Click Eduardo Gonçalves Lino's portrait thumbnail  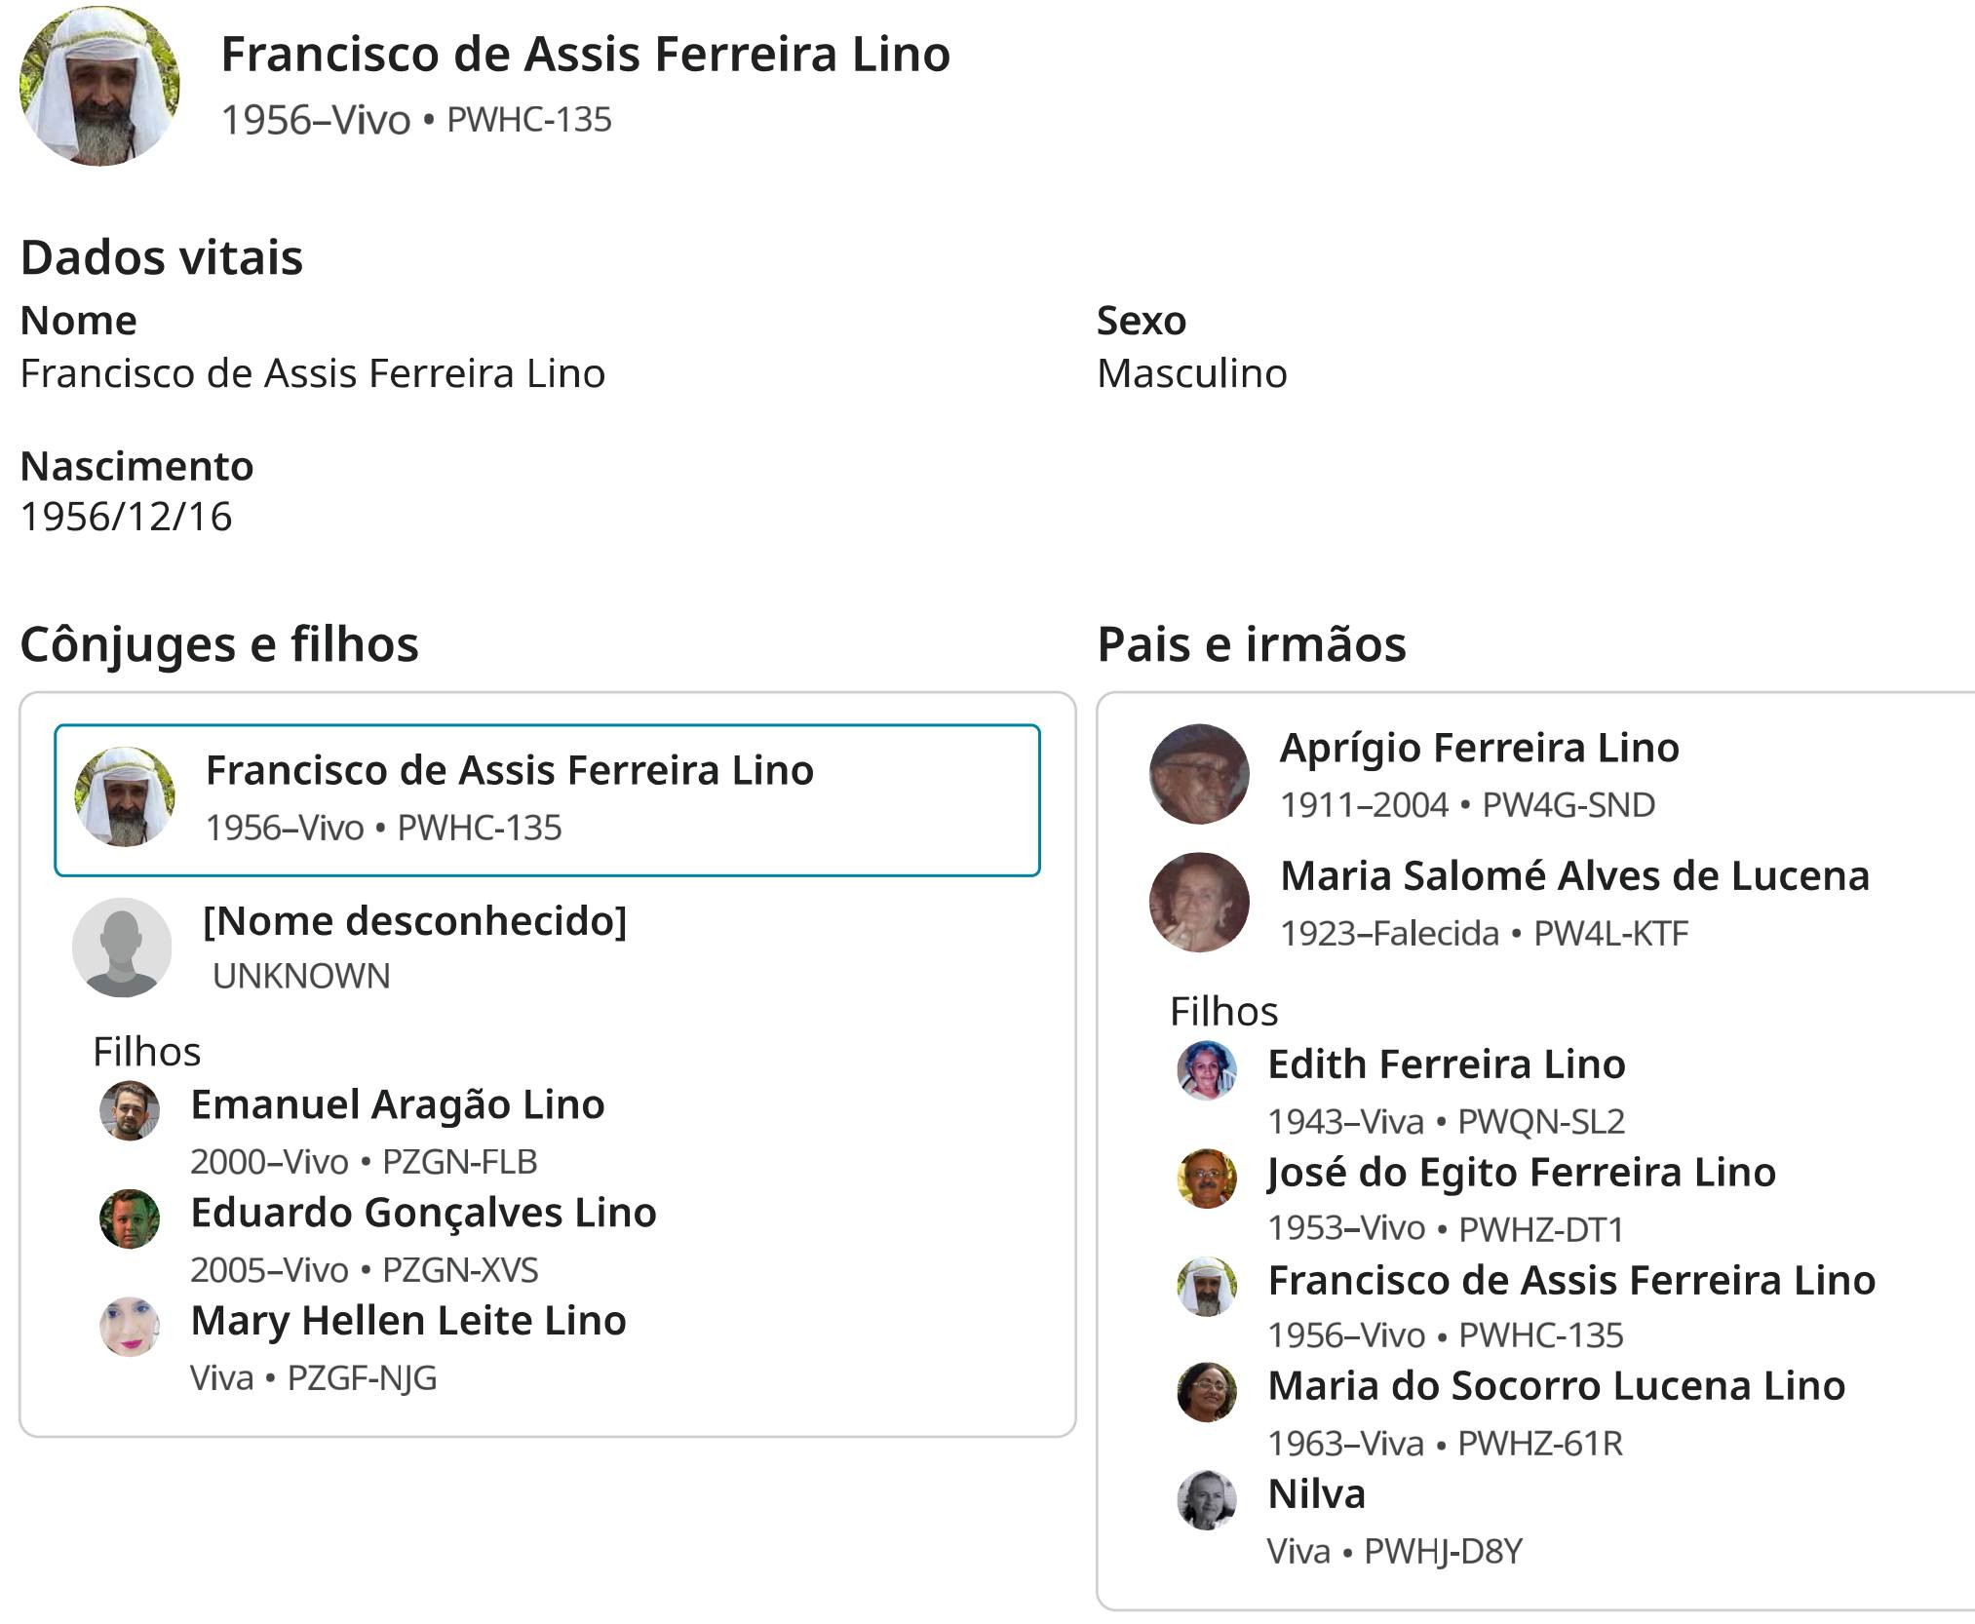point(130,1218)
